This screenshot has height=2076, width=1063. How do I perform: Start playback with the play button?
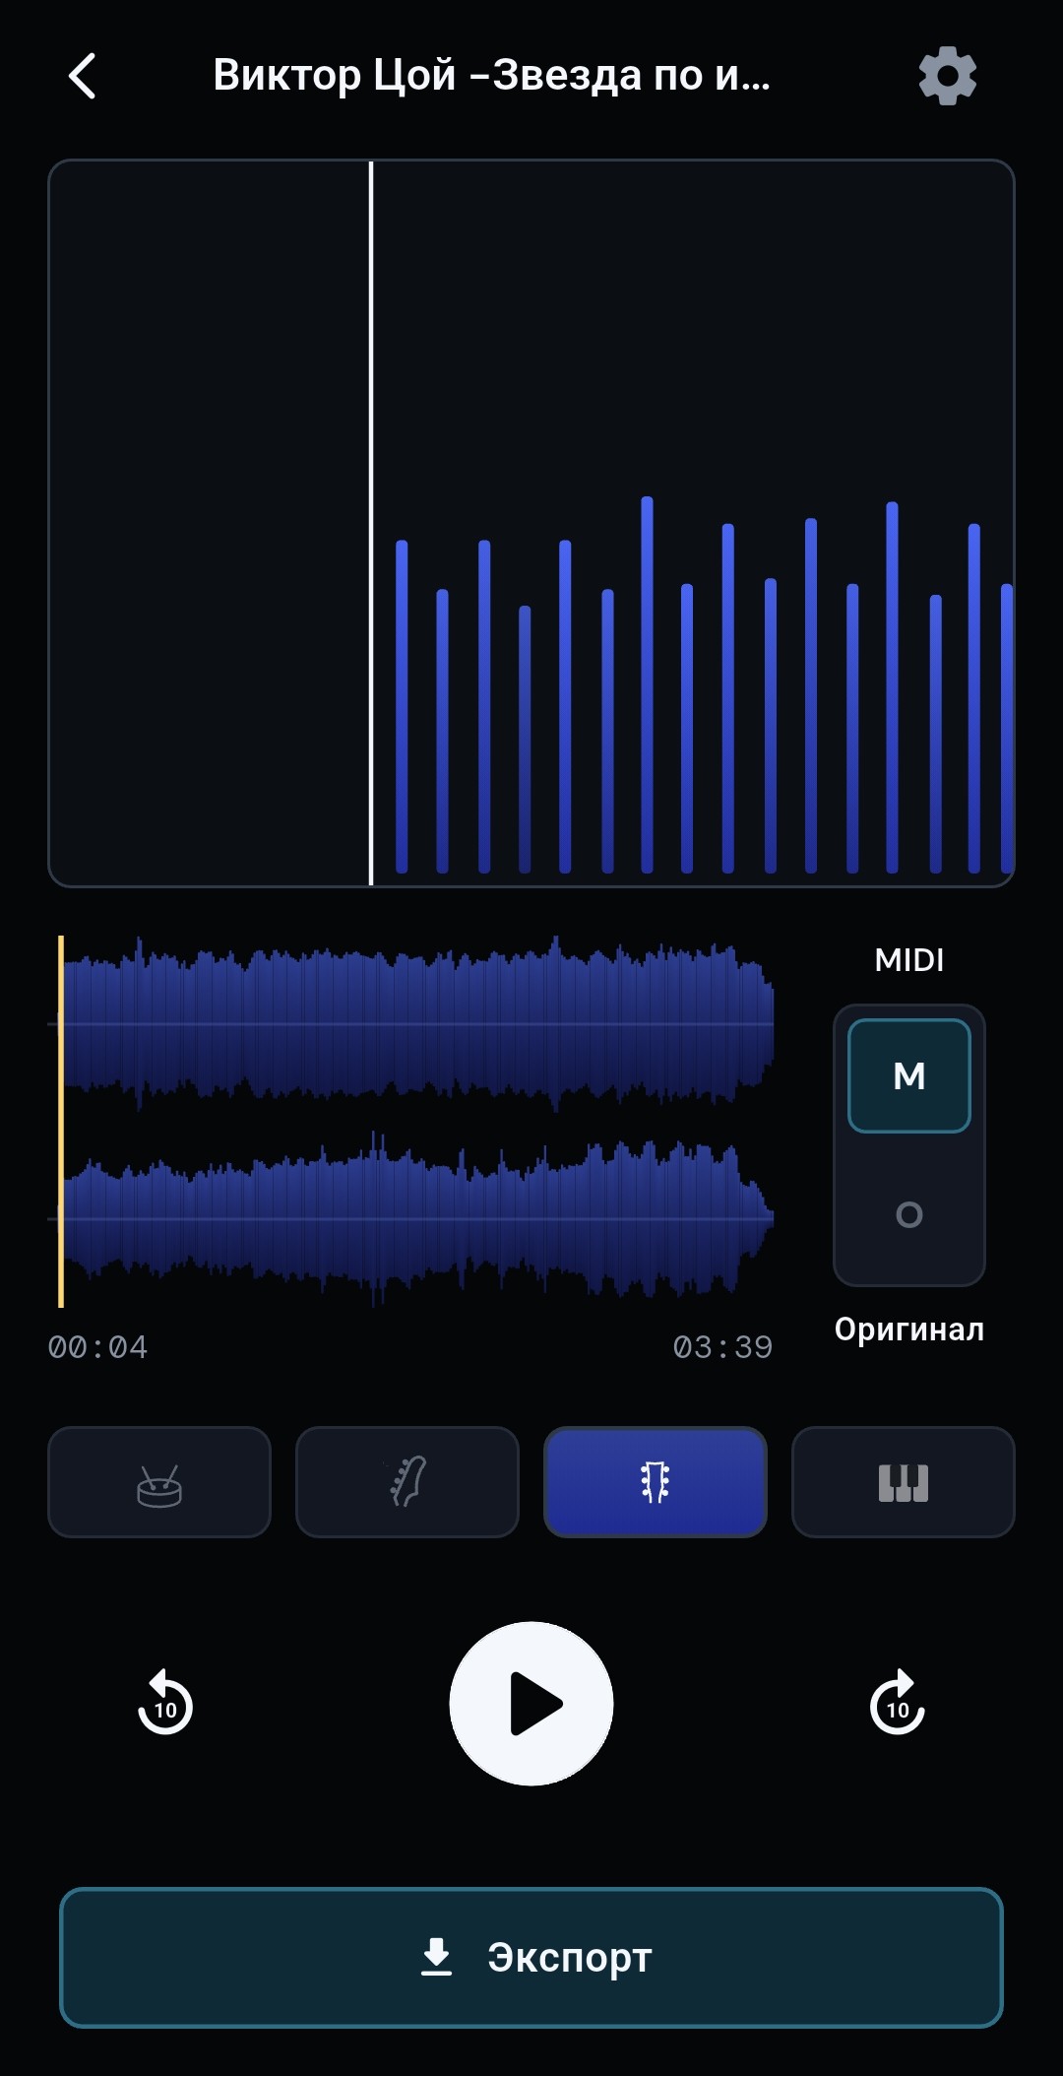[531, 1704]
